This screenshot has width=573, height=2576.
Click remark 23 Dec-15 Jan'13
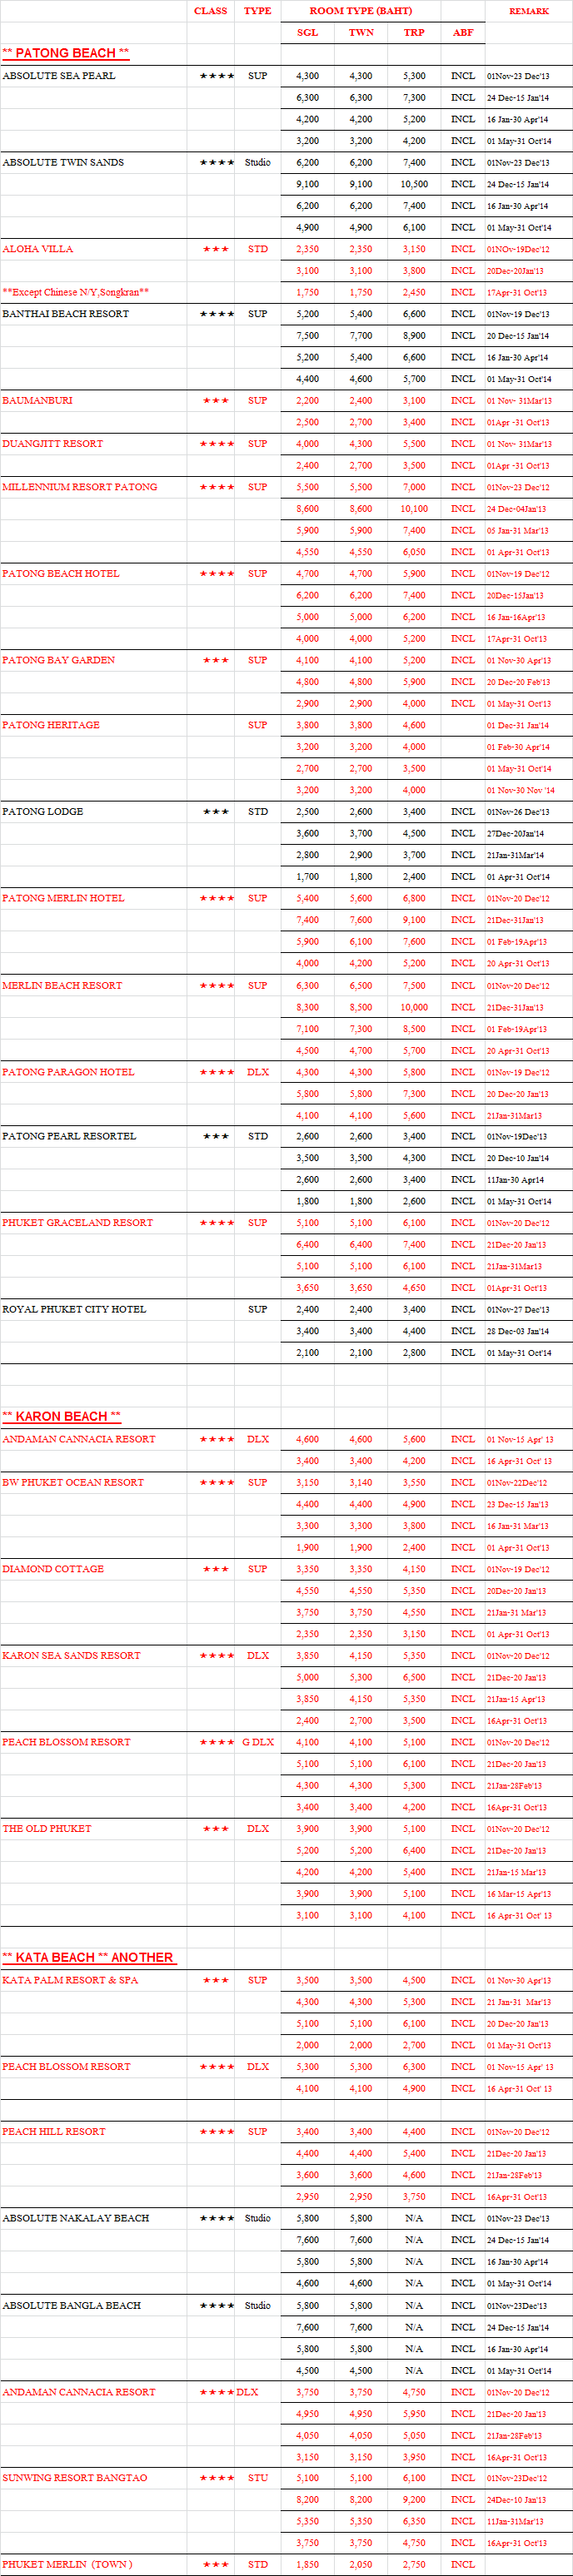coord(517,1504)
